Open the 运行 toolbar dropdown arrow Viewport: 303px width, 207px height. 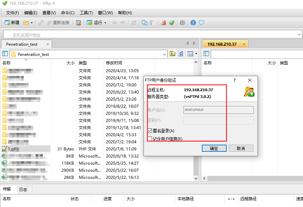[105, 23]
